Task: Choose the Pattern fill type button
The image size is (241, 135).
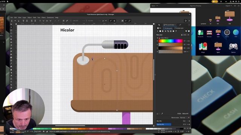Action: tap(171, 31)
